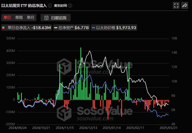Click the fullscreen expand icon
Image resolution: width=192 pixels, height=133 pixels.
pyautogui.click(x=176, y=5)
